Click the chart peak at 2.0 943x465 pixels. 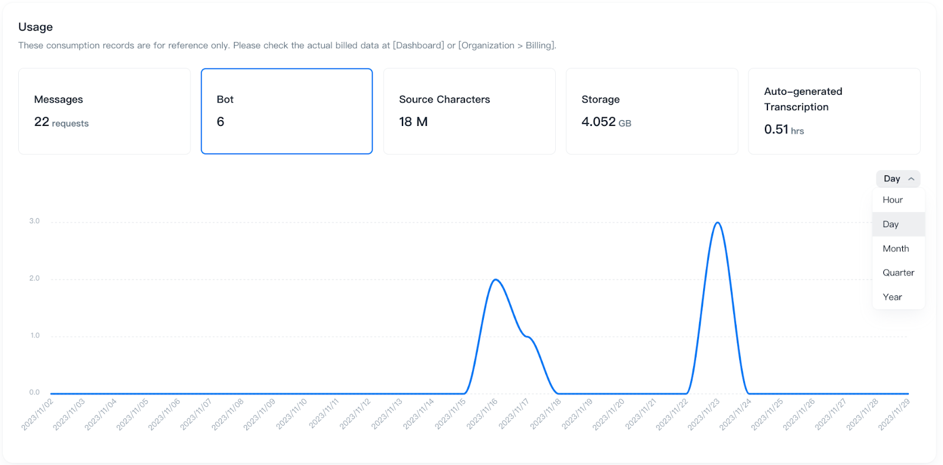(x=496, y=280)
